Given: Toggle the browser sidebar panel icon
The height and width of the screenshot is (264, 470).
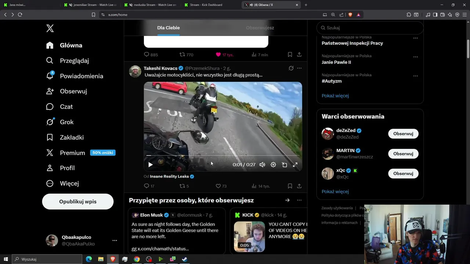Looking at the screenshot, I should (435, 15).
